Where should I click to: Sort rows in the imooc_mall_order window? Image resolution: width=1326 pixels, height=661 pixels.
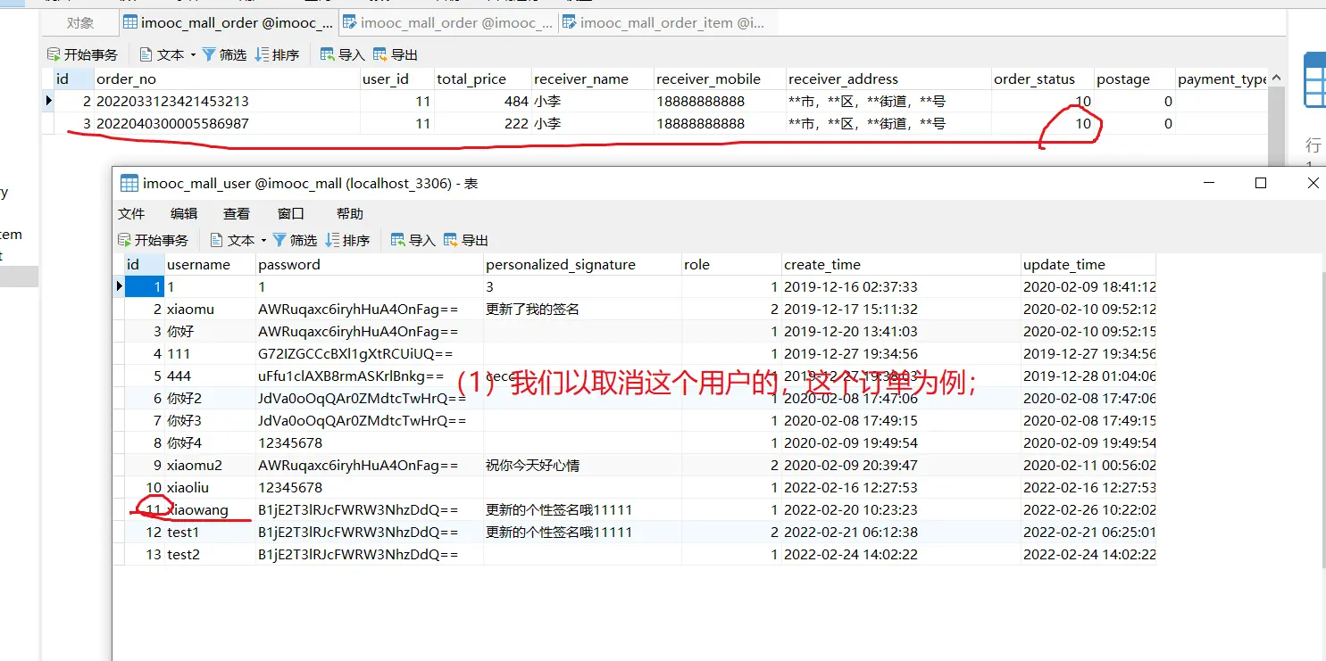pyautogui.click(x=277, y=54)
